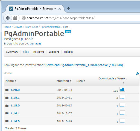Open the Files tab

(x=26, y=52)
